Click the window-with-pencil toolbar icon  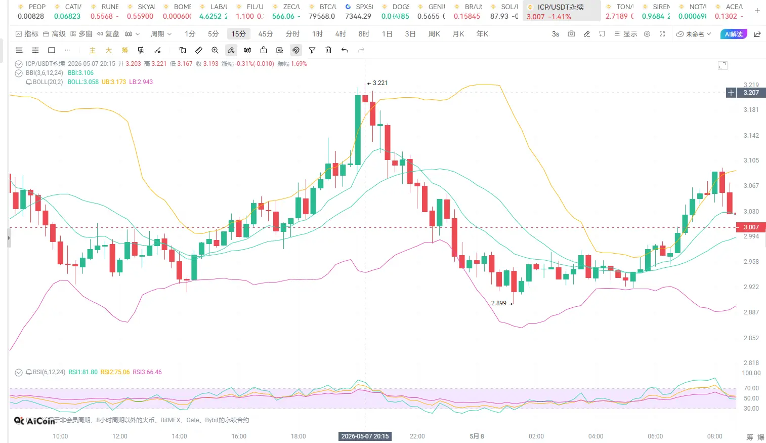[x=280, y=50]
